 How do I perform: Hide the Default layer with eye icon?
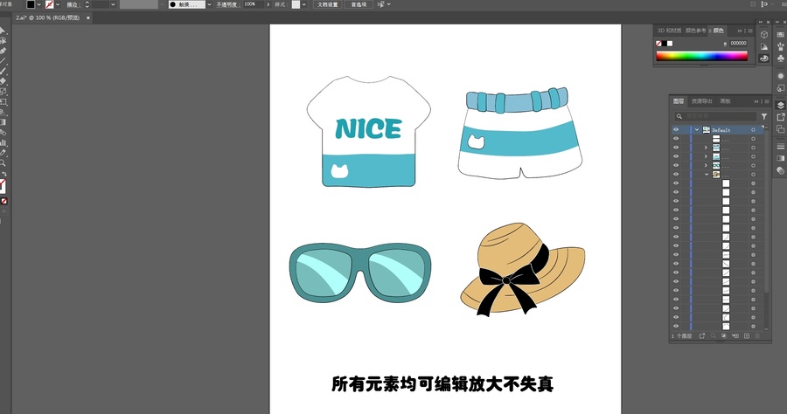coord(676,130)
